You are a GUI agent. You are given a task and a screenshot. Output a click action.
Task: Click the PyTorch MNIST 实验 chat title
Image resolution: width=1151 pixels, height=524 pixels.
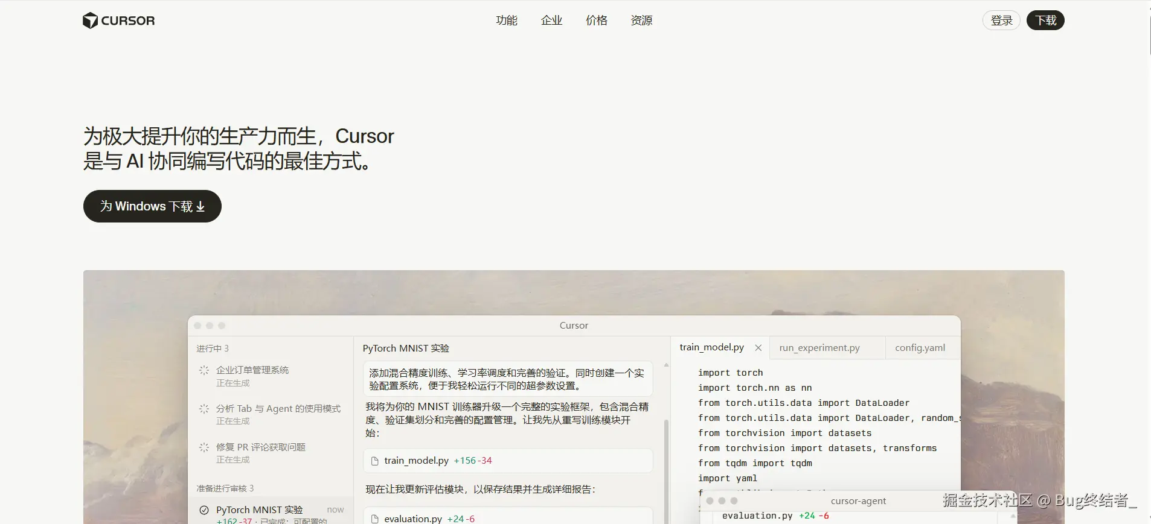(x=406, y=349)
